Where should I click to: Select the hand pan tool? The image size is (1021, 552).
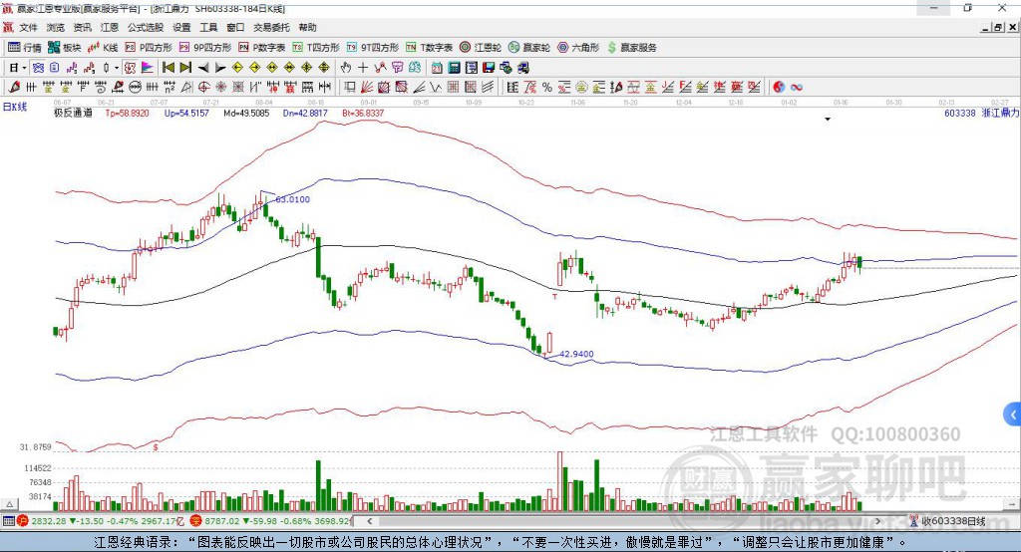pyautogui.click(x=346, y=68)
